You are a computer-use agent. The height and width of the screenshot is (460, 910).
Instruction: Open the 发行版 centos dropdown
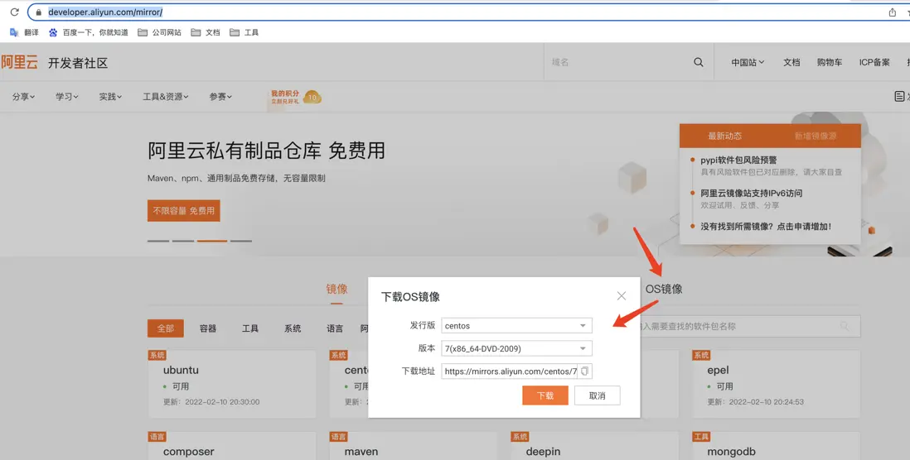click(516, 326)
